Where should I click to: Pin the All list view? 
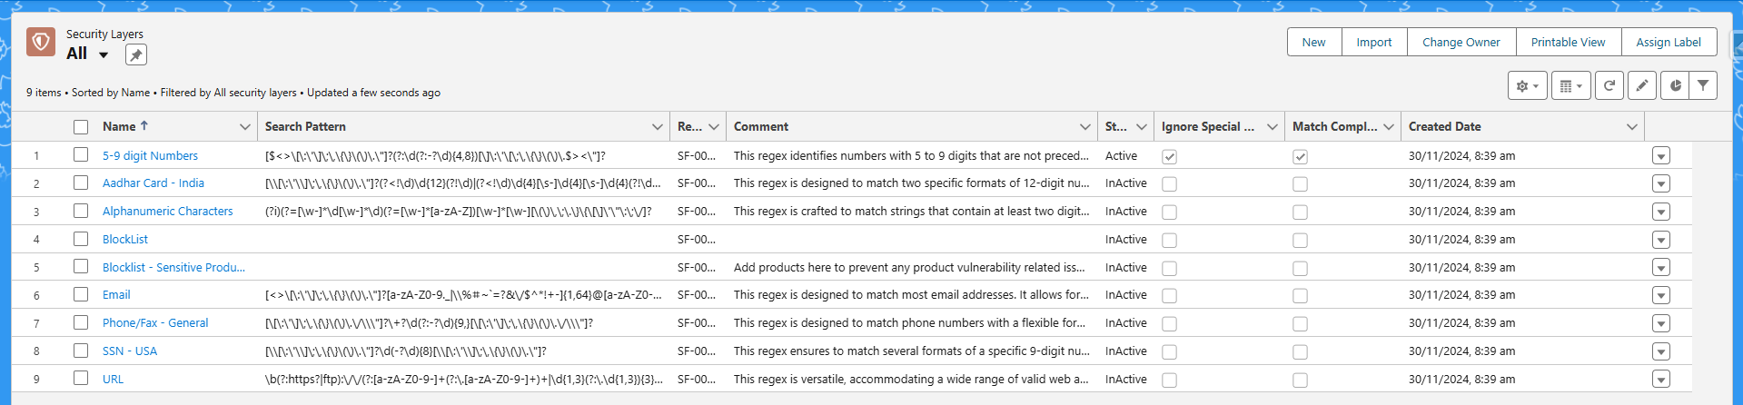[x=135, y=55]
